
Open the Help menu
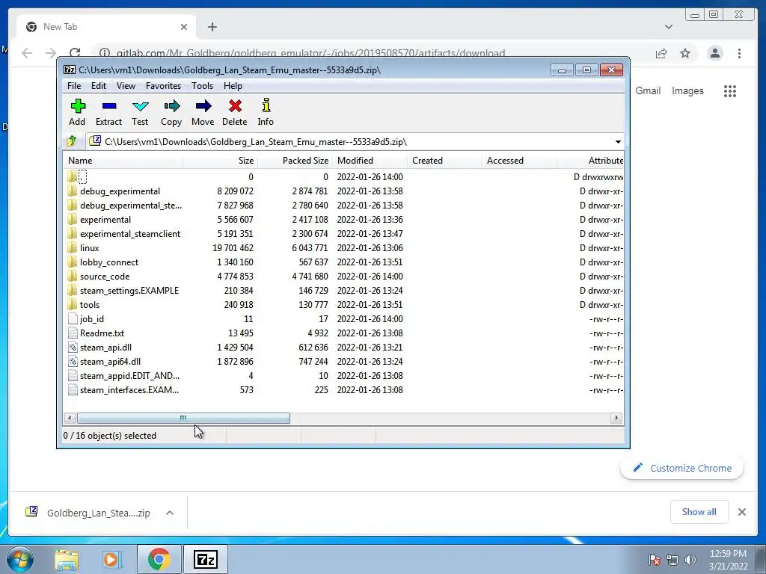coord(233,86)
